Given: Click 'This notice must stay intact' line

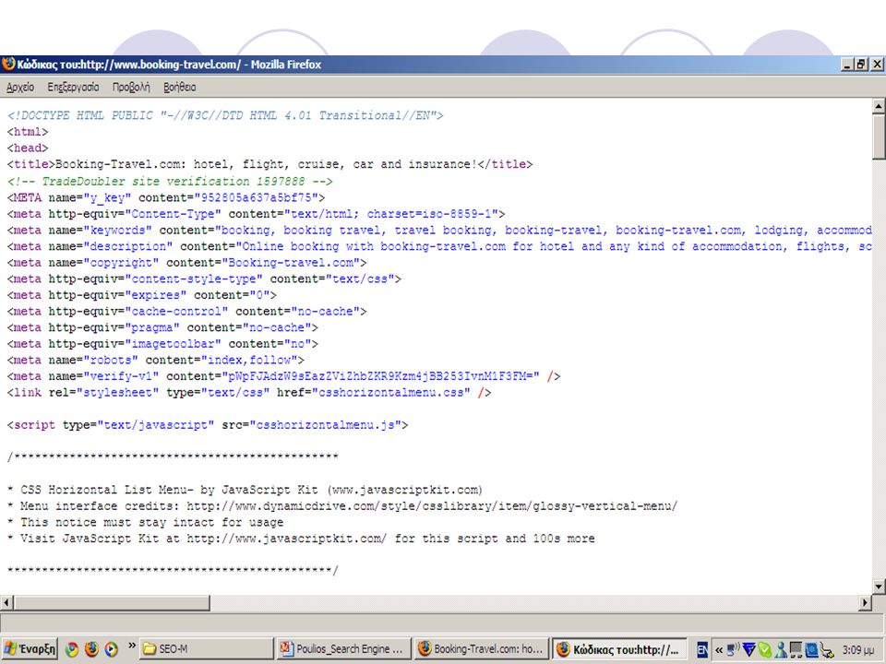Looking at the screenshot, I should click(x=145, y=523).
